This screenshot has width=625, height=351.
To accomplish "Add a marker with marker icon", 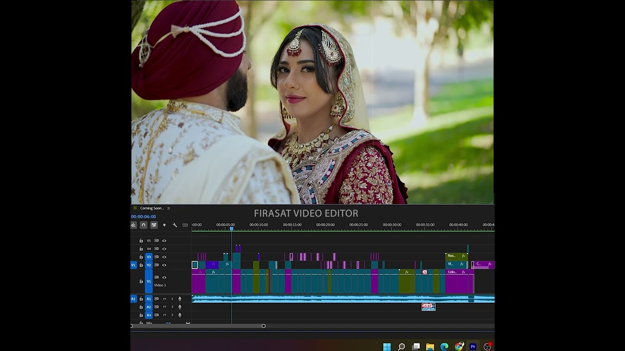I will pyautogui.click(x=164, y=225).
